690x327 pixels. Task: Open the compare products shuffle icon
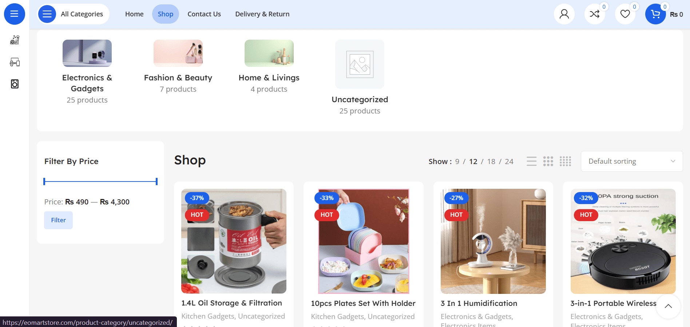(x=595, y=14)
